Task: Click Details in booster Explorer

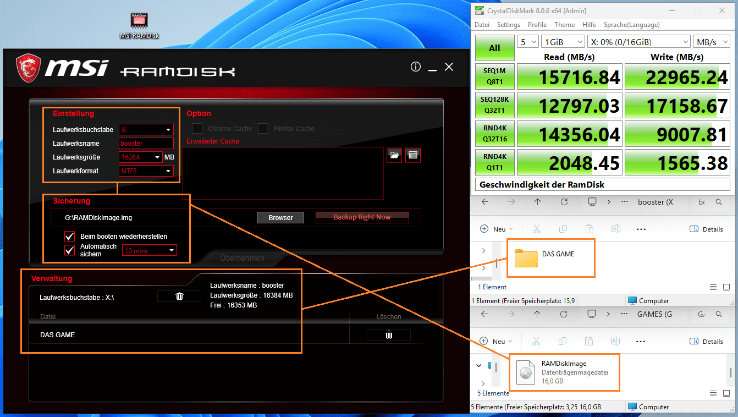Action: (707, 229)
